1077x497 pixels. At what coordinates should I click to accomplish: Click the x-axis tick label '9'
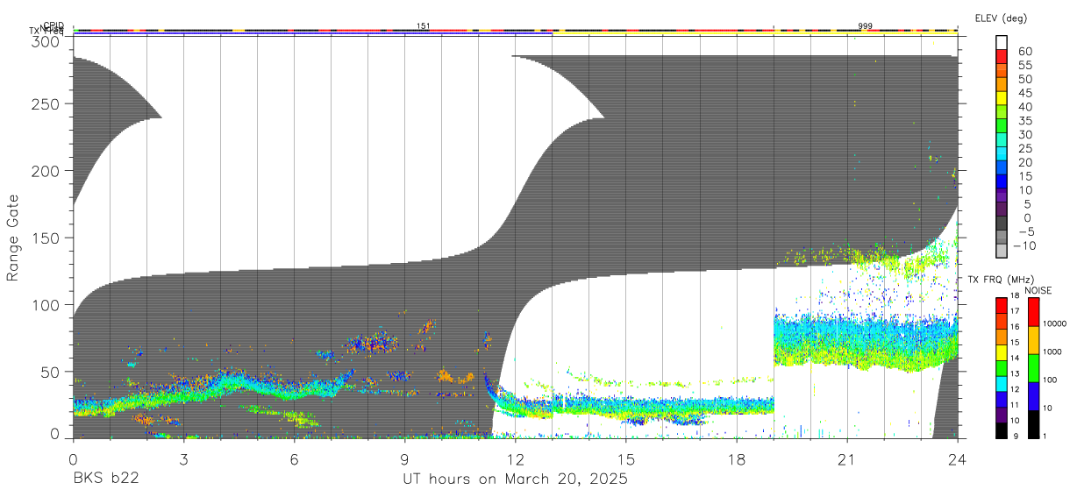point(404,459)
